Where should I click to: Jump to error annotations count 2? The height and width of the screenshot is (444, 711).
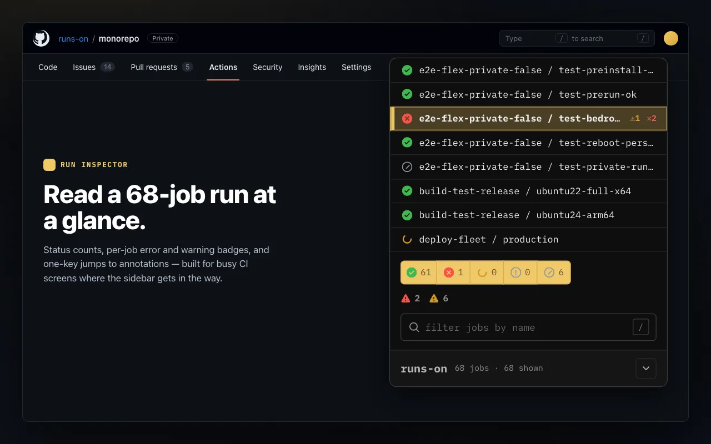coord(410,299)
